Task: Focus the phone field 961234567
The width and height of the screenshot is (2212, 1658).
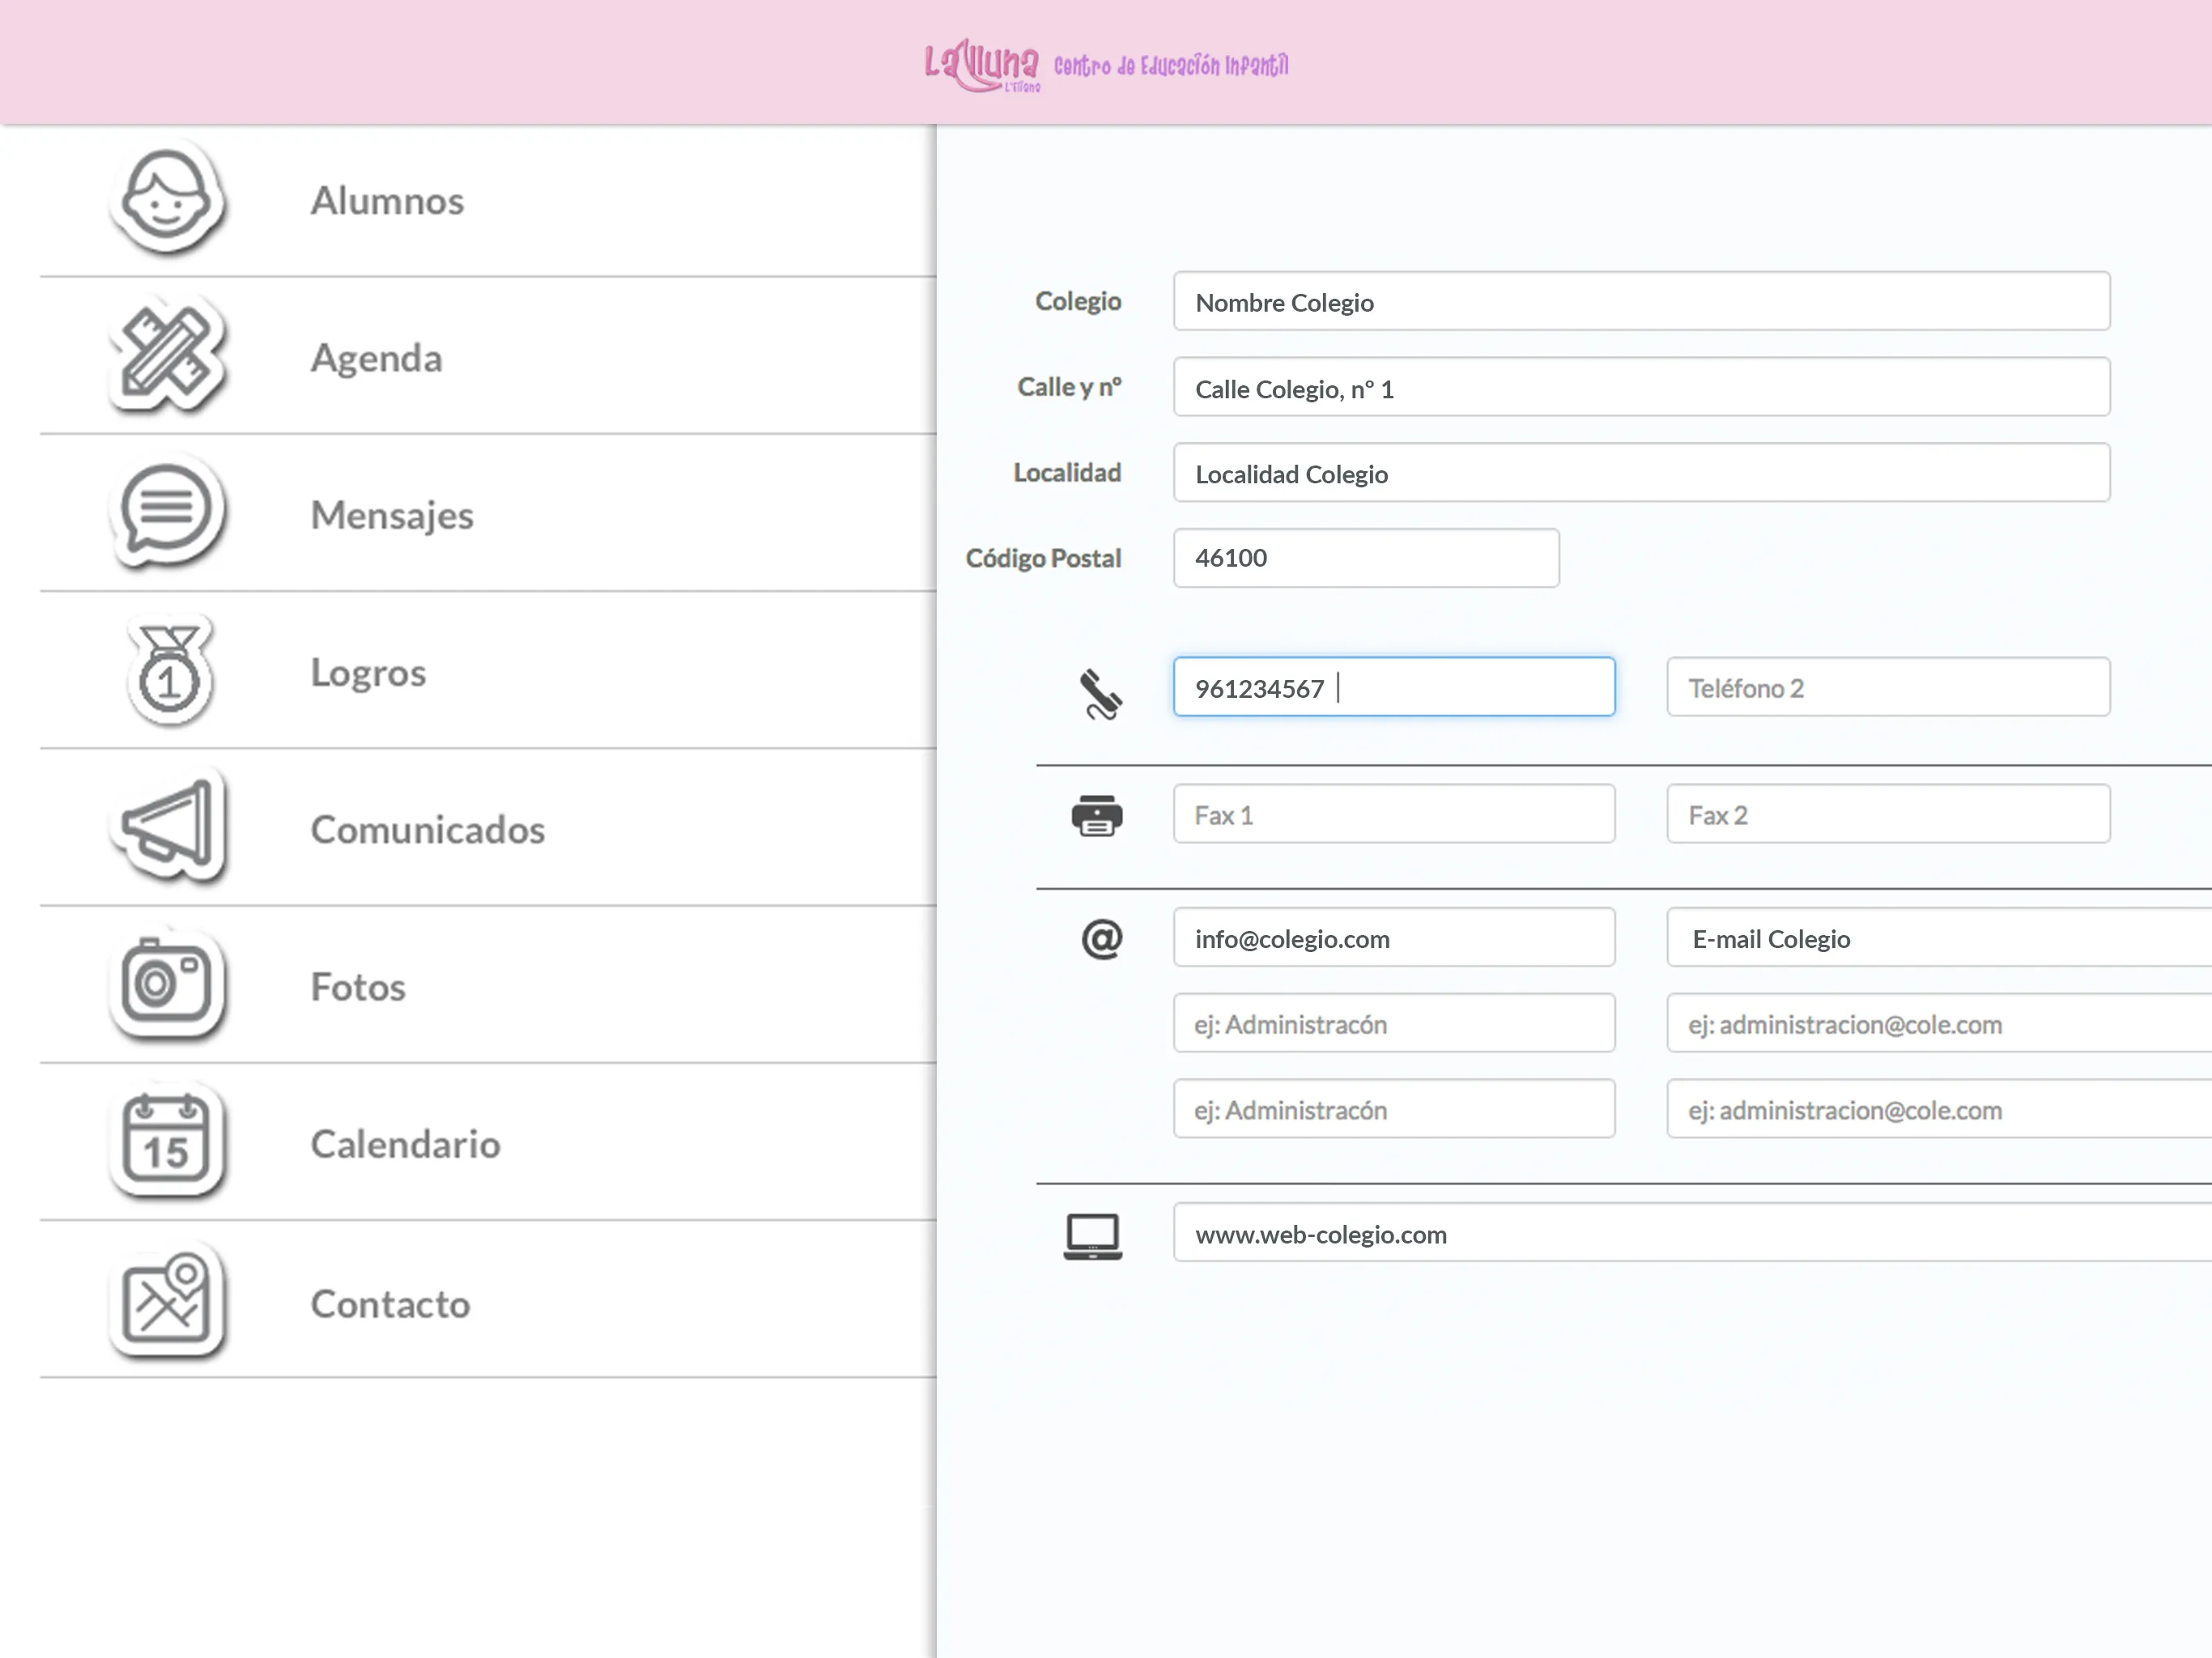Action: tap(1394, 687)
